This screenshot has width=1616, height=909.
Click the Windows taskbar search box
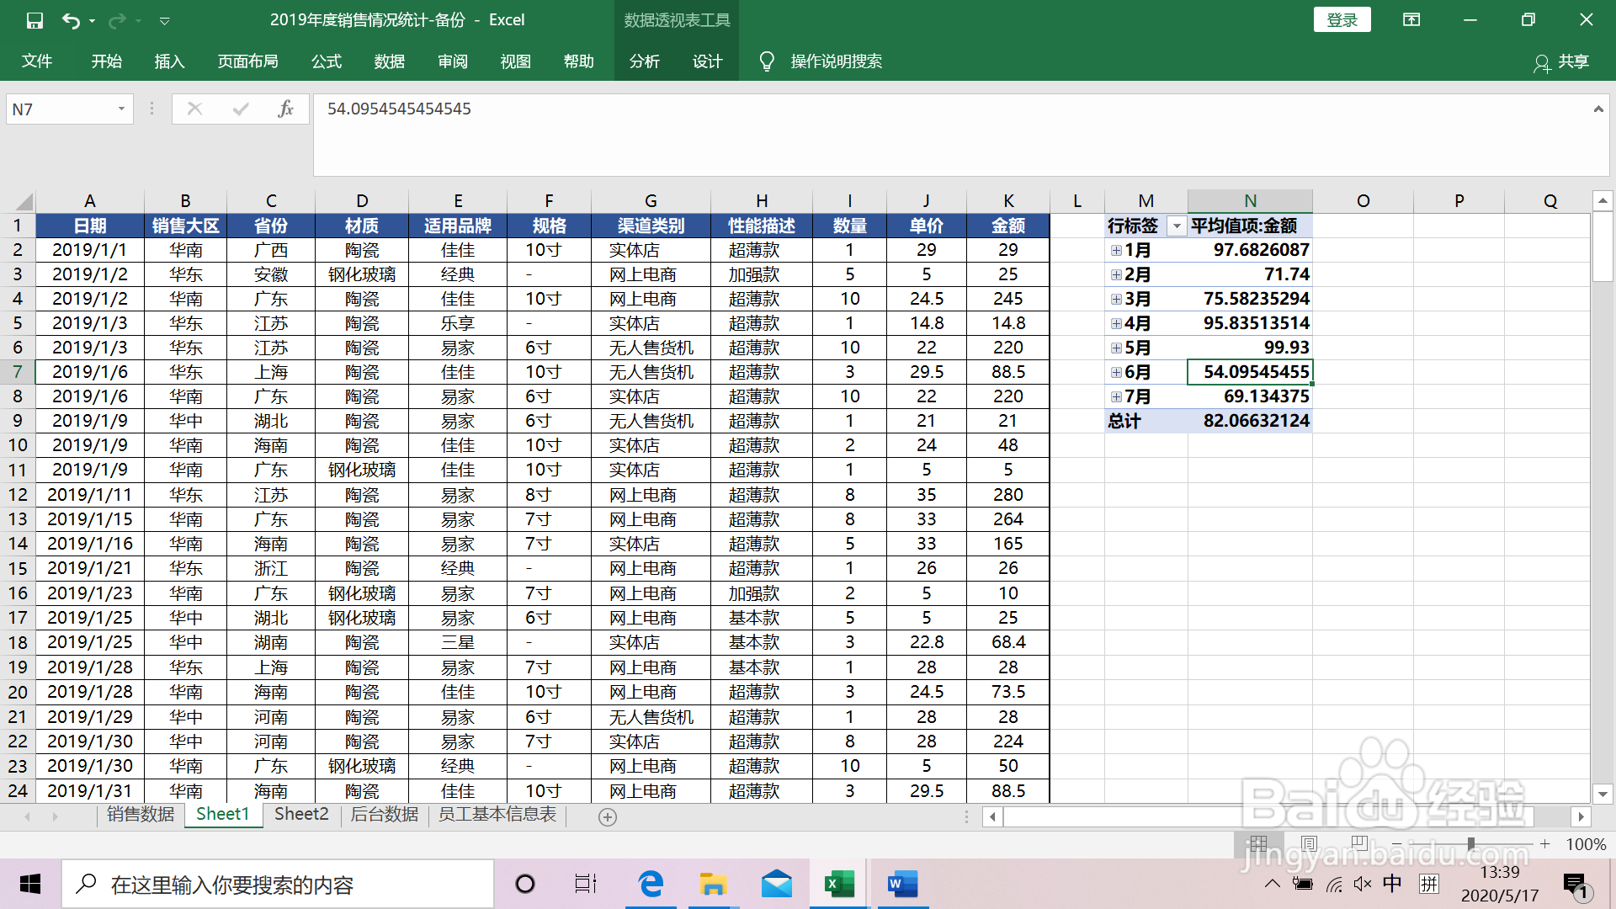278,885
